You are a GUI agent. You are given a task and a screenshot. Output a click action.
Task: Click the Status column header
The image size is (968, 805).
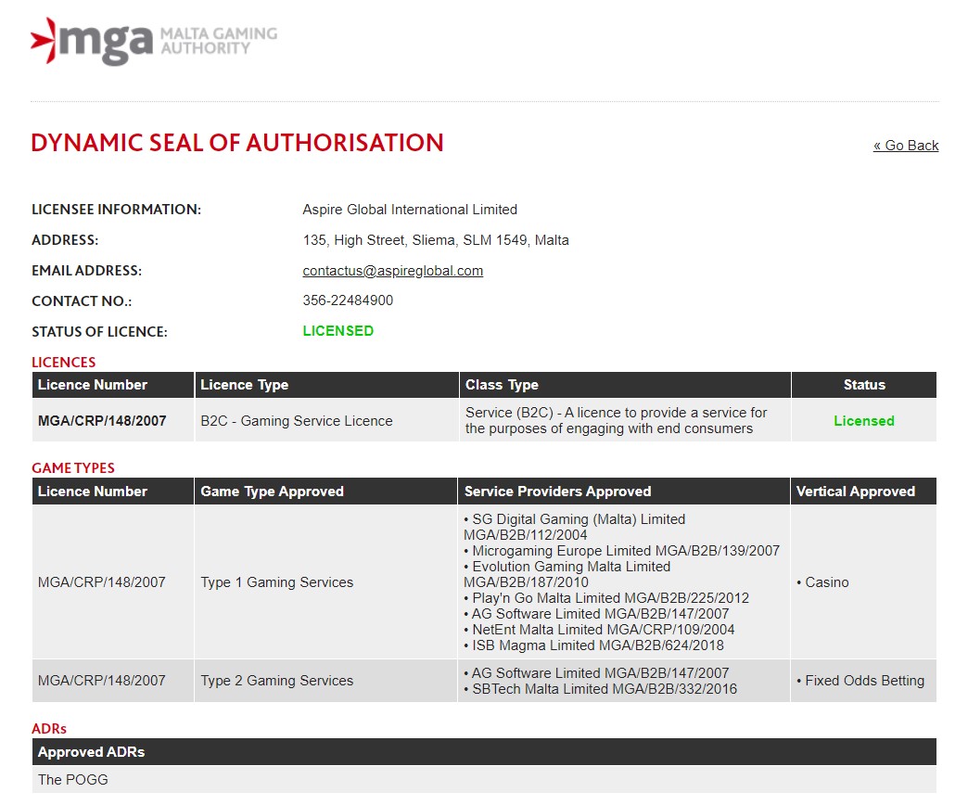[863, 385]
